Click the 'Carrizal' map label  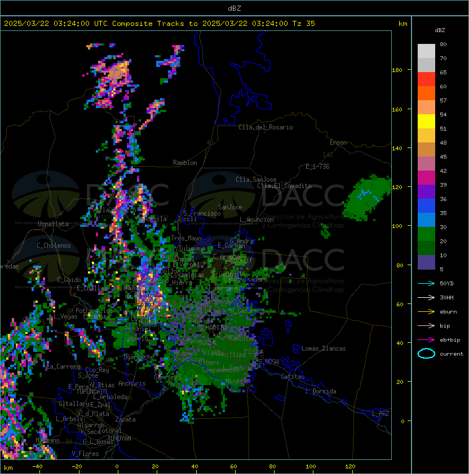pyautogui.click(x=167, y=377)
